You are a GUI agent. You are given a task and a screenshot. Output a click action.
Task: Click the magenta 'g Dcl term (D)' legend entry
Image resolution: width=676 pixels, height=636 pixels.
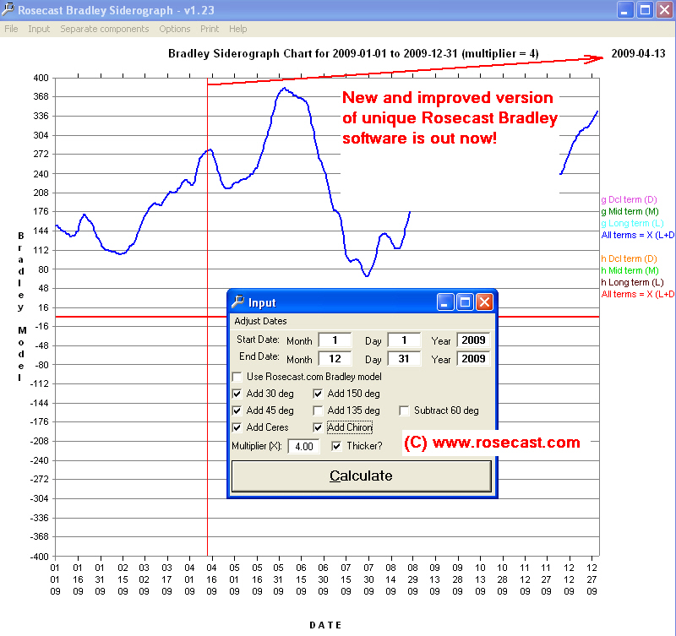tap(629, 199)
